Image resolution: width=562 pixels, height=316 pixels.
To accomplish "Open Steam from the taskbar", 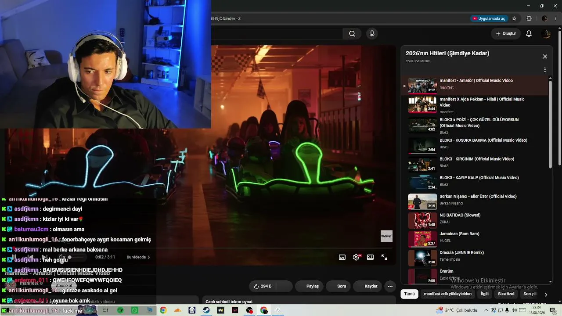I will point(206,310).
